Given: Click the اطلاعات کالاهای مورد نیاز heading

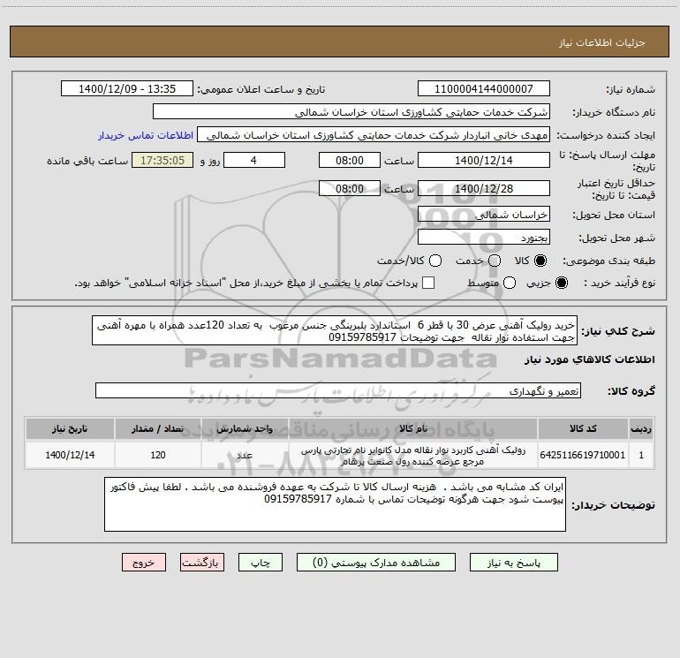Looking at the screenshot, I should (590, 359).
